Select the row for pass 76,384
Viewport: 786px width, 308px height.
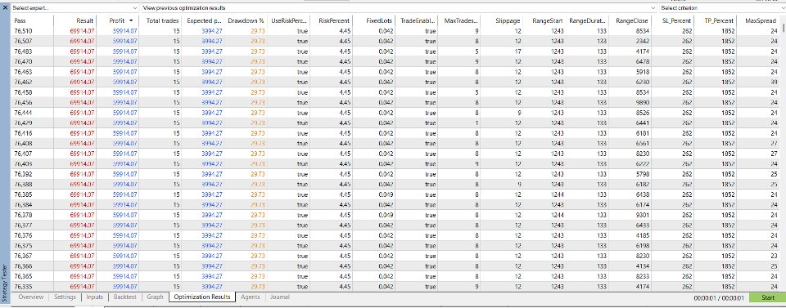(395, 205)
